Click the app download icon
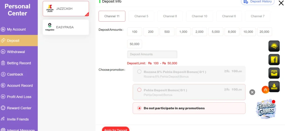285x131 pixels. coord(274,87)
